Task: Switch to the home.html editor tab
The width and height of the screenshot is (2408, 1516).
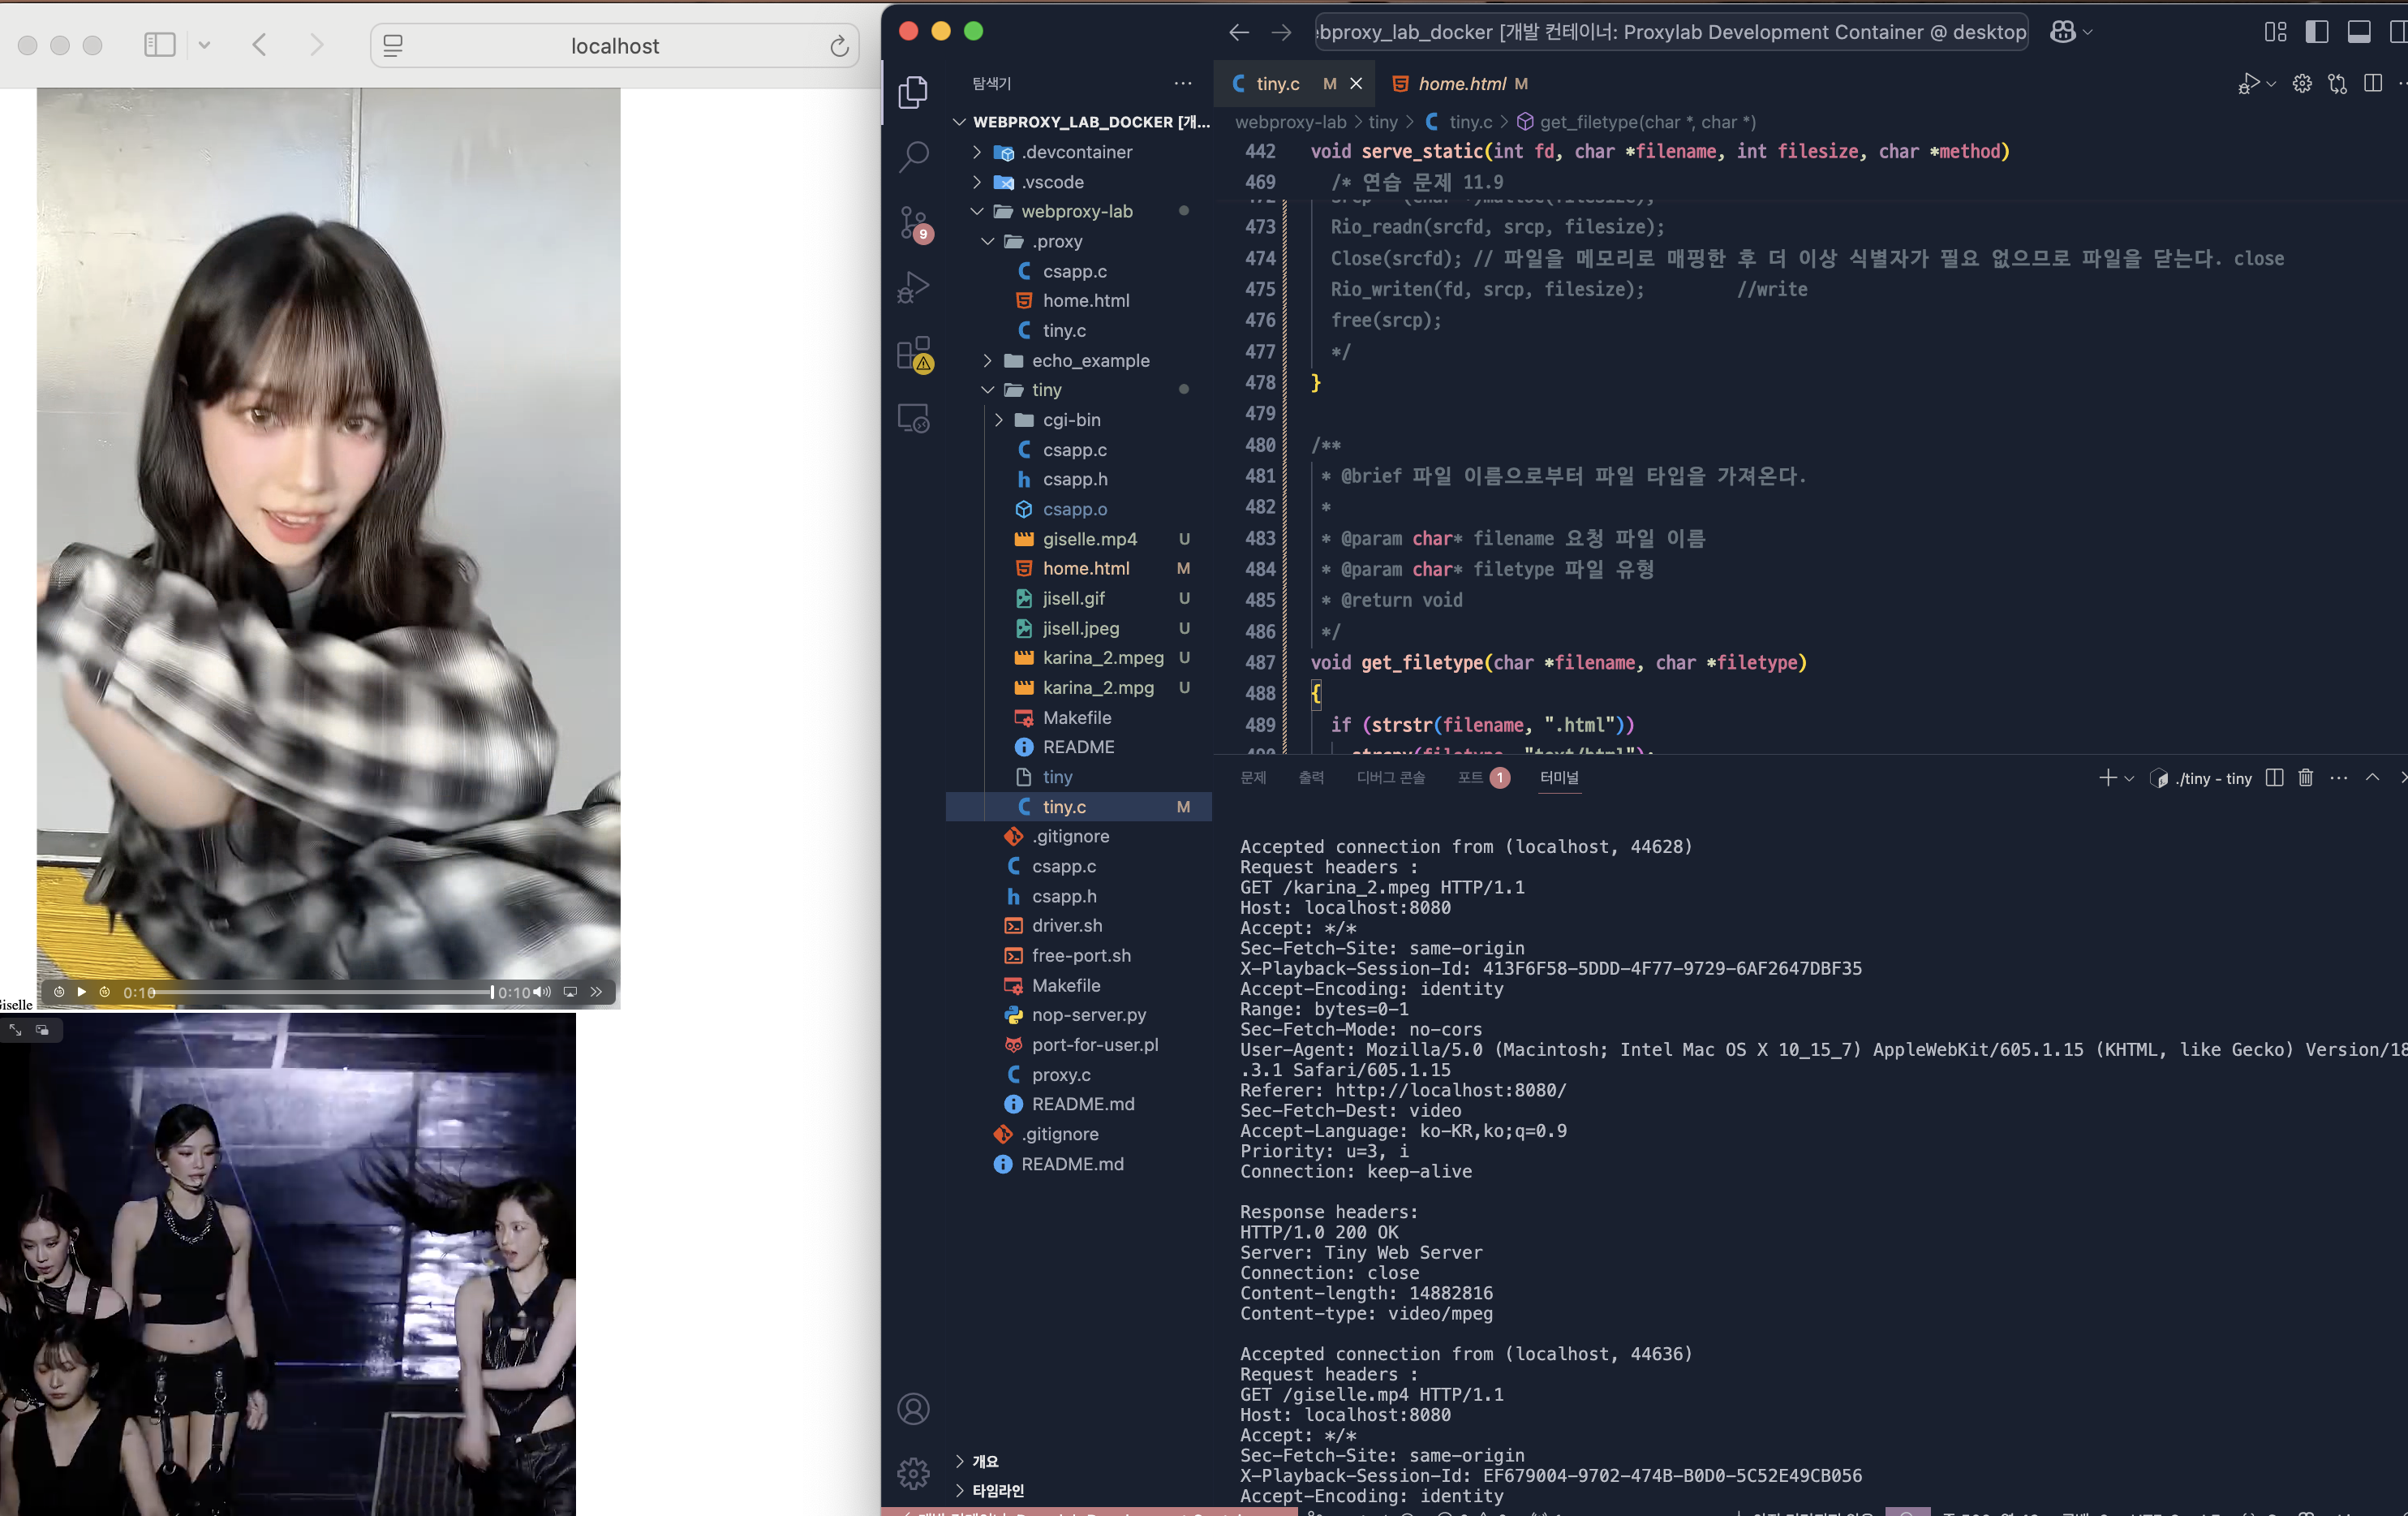Action: pyautogui.click(x=1461, y=84)
